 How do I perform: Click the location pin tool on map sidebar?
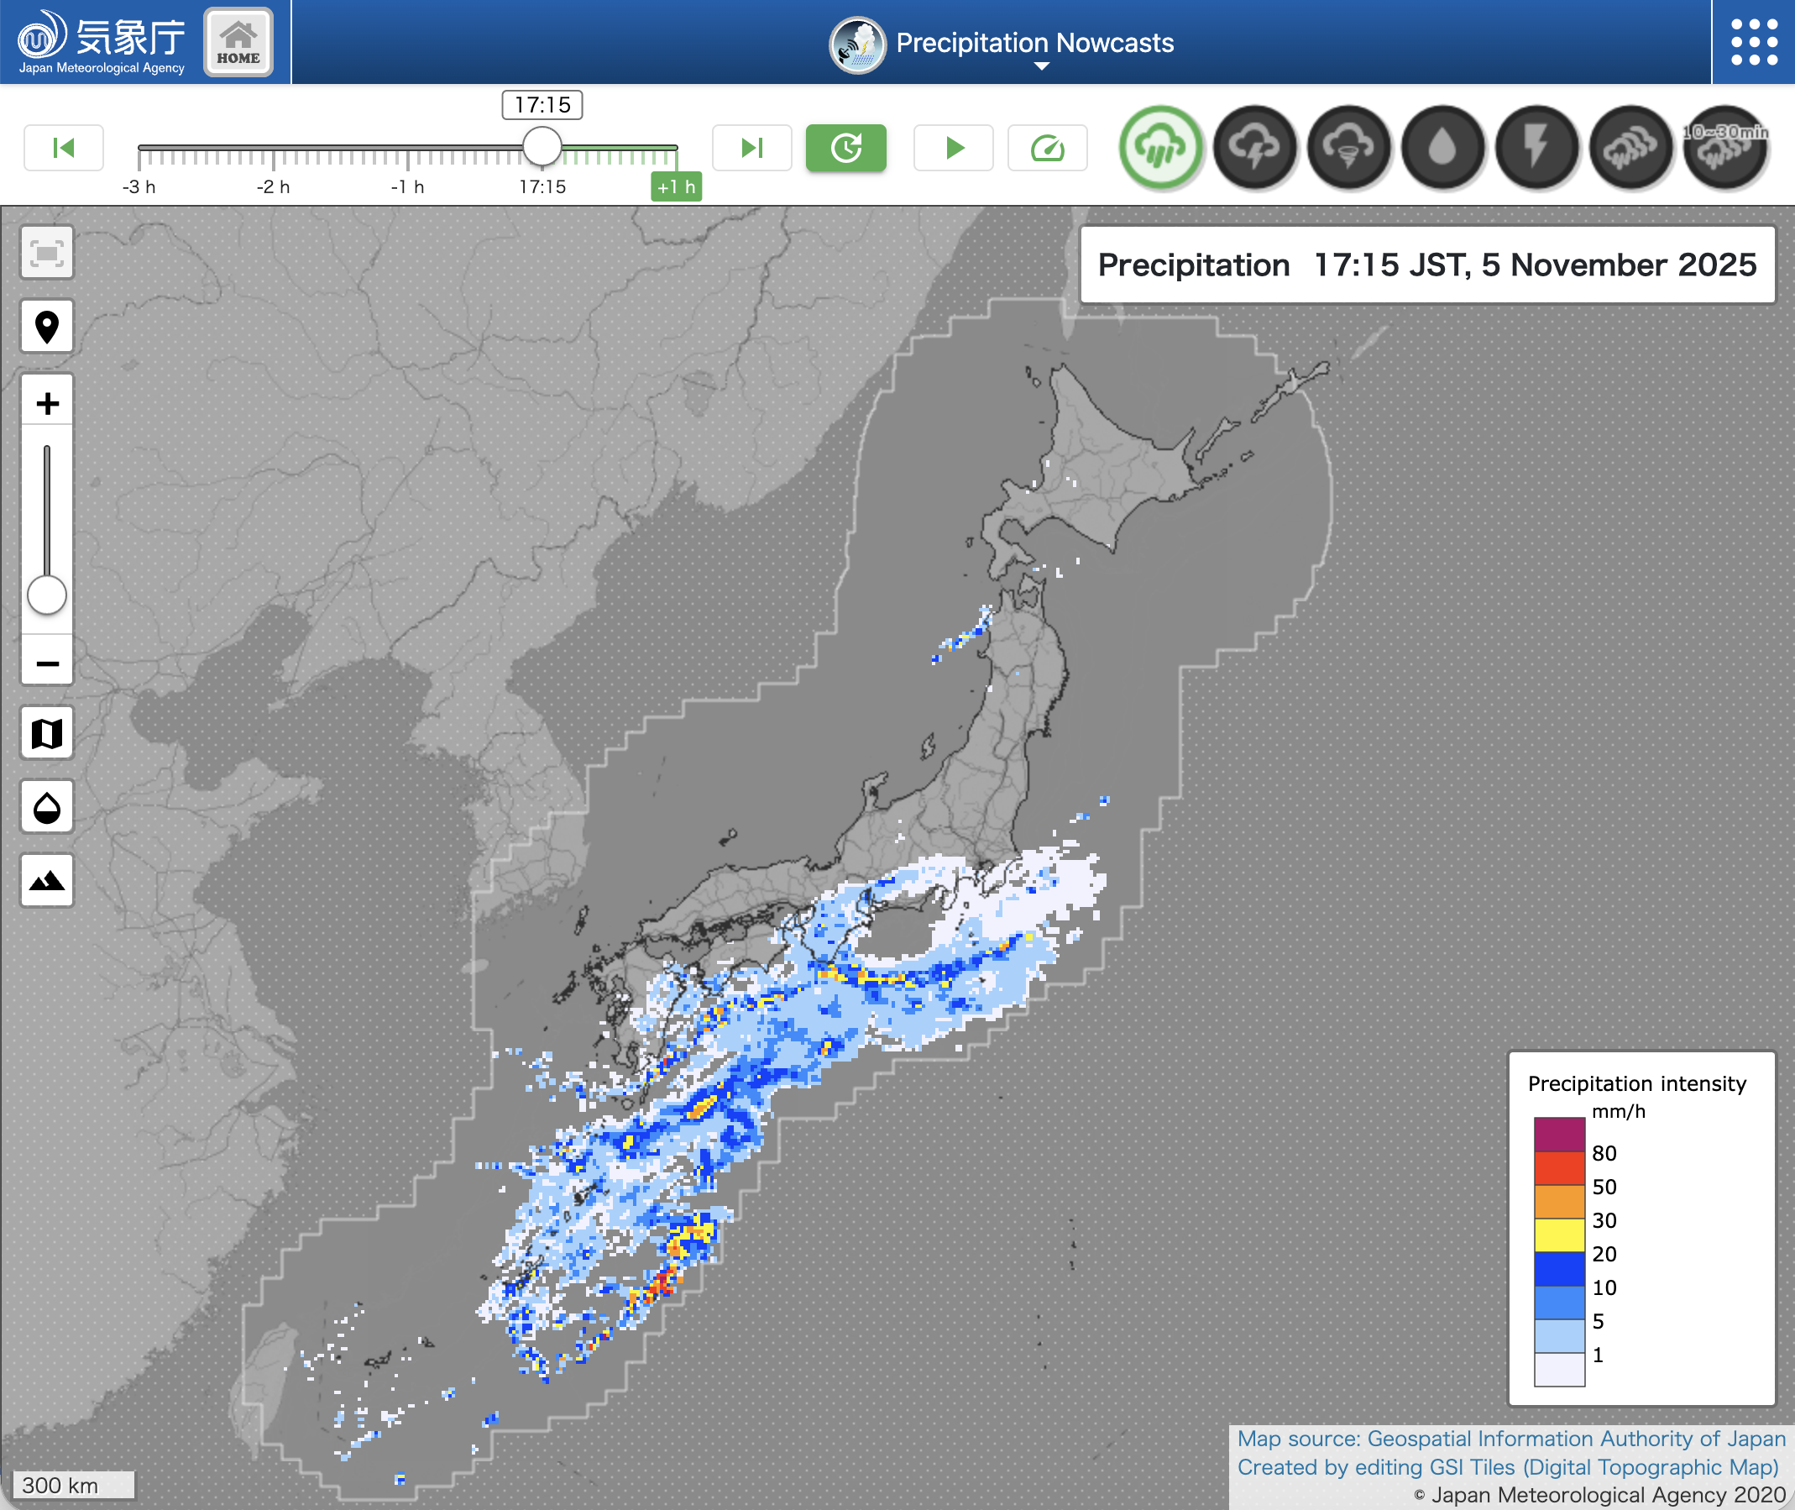[x=47, y=327]
